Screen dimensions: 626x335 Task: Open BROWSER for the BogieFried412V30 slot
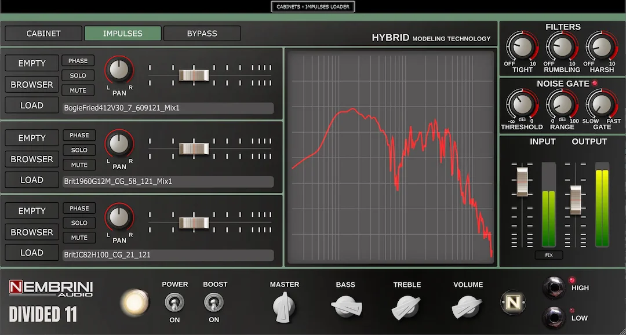pos(32,84)
